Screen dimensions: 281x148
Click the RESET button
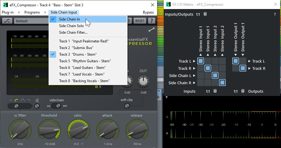tap(140, 21)
